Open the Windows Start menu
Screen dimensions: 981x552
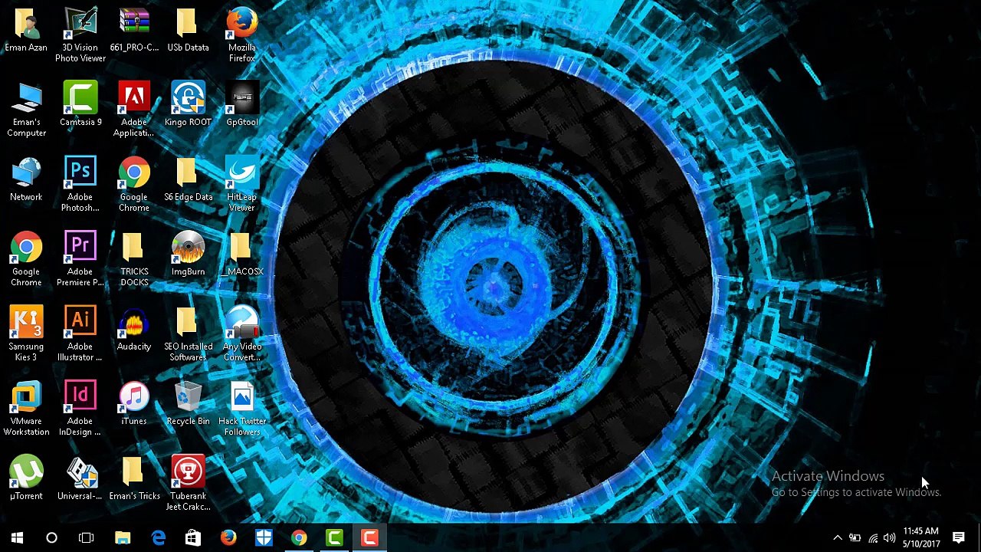[x=17, y=537]
